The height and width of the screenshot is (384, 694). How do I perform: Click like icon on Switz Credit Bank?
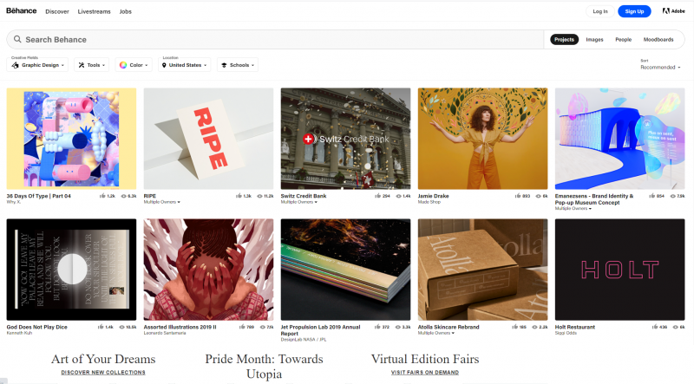(x=377, y=196)
